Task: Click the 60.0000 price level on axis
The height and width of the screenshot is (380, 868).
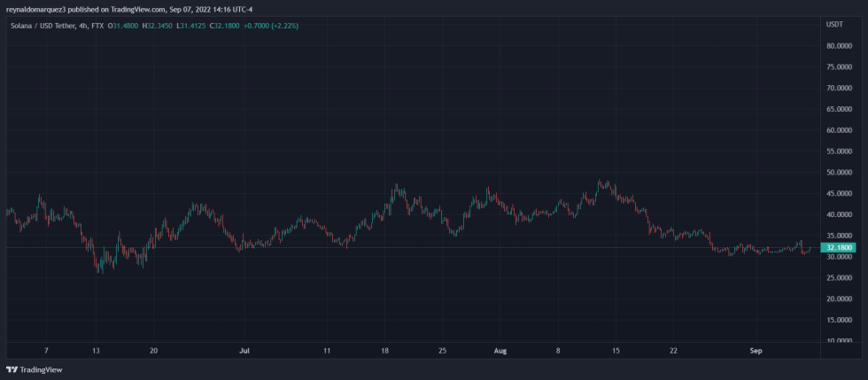Action: (838, 130)
